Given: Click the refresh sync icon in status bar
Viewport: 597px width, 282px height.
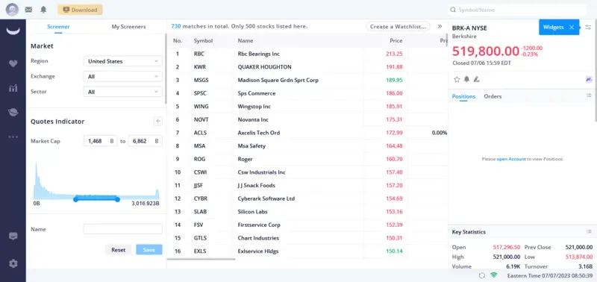Looking at the screenshot, I should [x=482, y=275].
